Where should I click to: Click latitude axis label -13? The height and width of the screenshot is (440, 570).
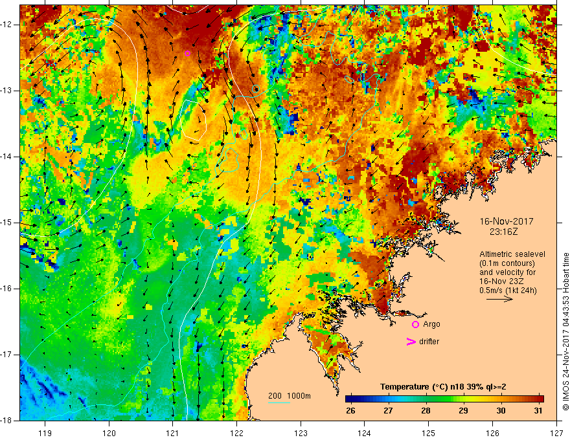point(6,91)
